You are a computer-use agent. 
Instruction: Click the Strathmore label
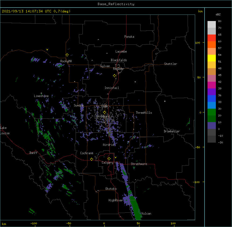(x=139, y=164)
